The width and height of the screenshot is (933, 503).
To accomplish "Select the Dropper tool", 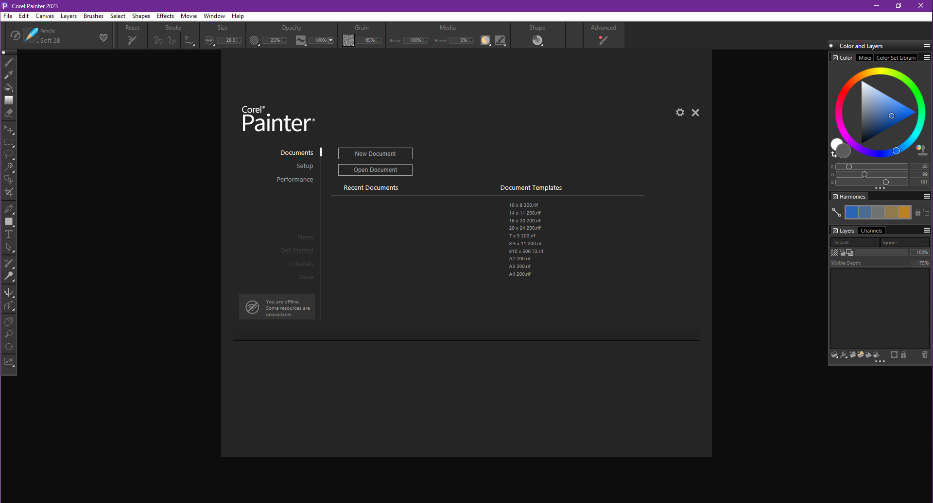I will tap(9, 75).
